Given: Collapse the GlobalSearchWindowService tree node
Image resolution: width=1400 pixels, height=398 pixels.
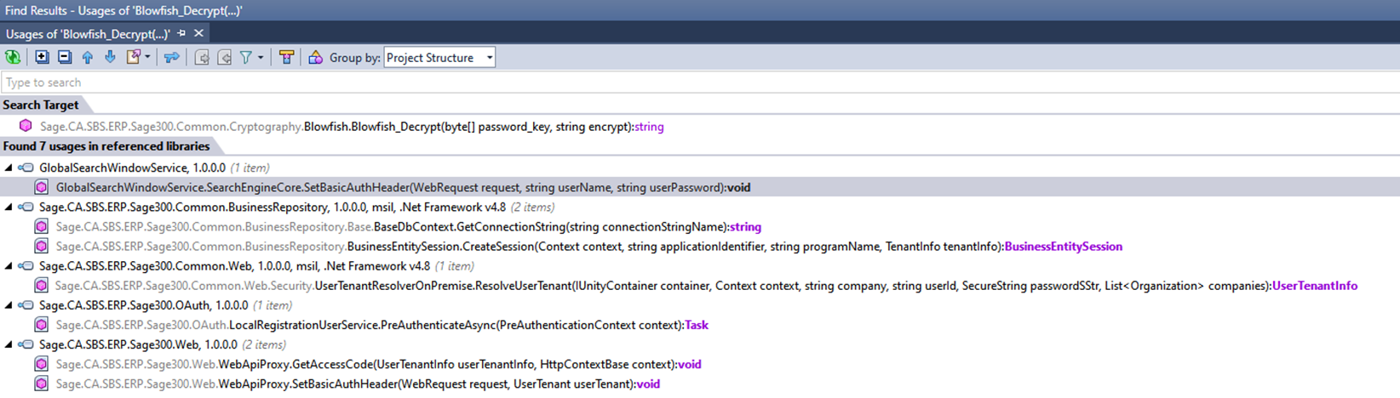Looking at the screenshot, I should coord(9,168).
